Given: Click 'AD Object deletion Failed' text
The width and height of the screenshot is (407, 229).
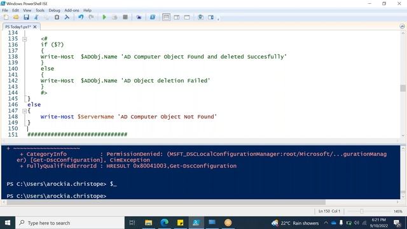Looking at the screenshot, I should pos(165,81).
